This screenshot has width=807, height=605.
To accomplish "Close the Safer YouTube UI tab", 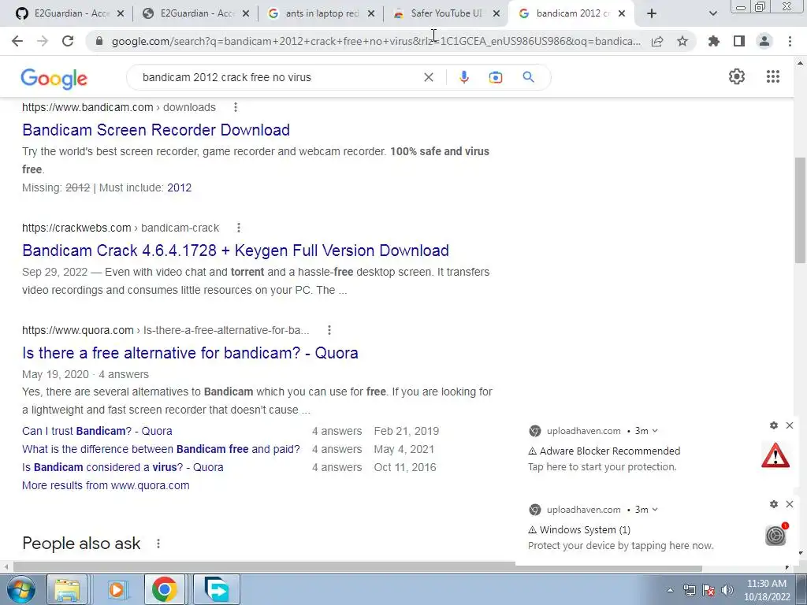I will tap(496, 13).
